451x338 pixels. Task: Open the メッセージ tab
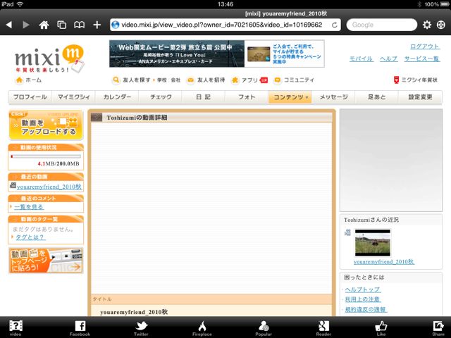pos(333,97)
